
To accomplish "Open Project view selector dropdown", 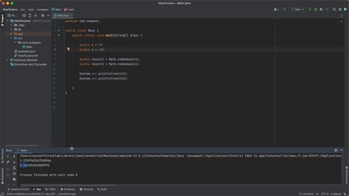I will pos(13,16).
